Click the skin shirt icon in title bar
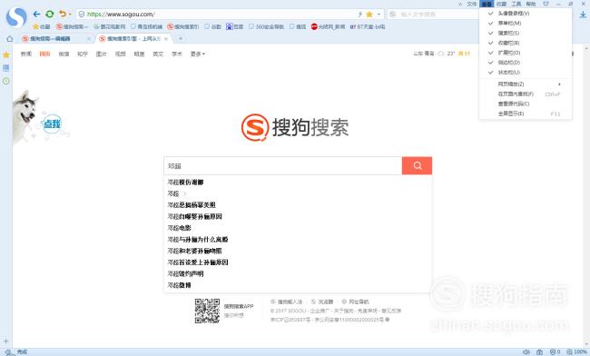Image resolution: width=590 pixels, height=356 pixels. (x=546, y=4)
